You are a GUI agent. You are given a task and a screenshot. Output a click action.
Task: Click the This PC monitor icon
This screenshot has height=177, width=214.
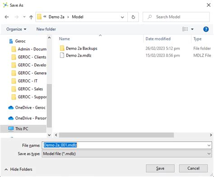[x=11, y=129]
